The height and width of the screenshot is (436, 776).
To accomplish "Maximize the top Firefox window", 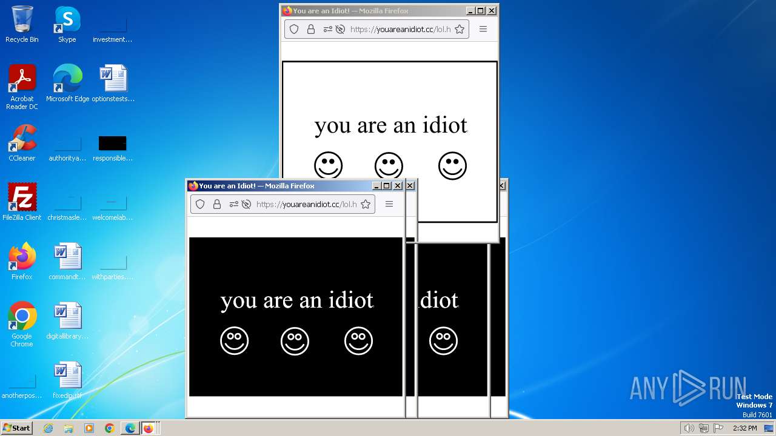I will [x=481, y=11].
